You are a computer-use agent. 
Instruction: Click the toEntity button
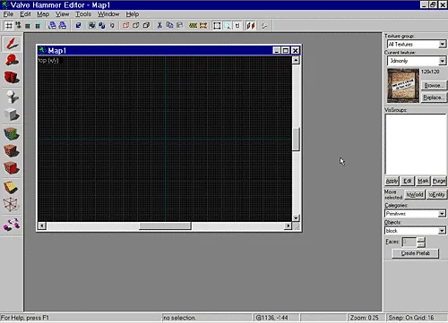click(x=436, y=194)
